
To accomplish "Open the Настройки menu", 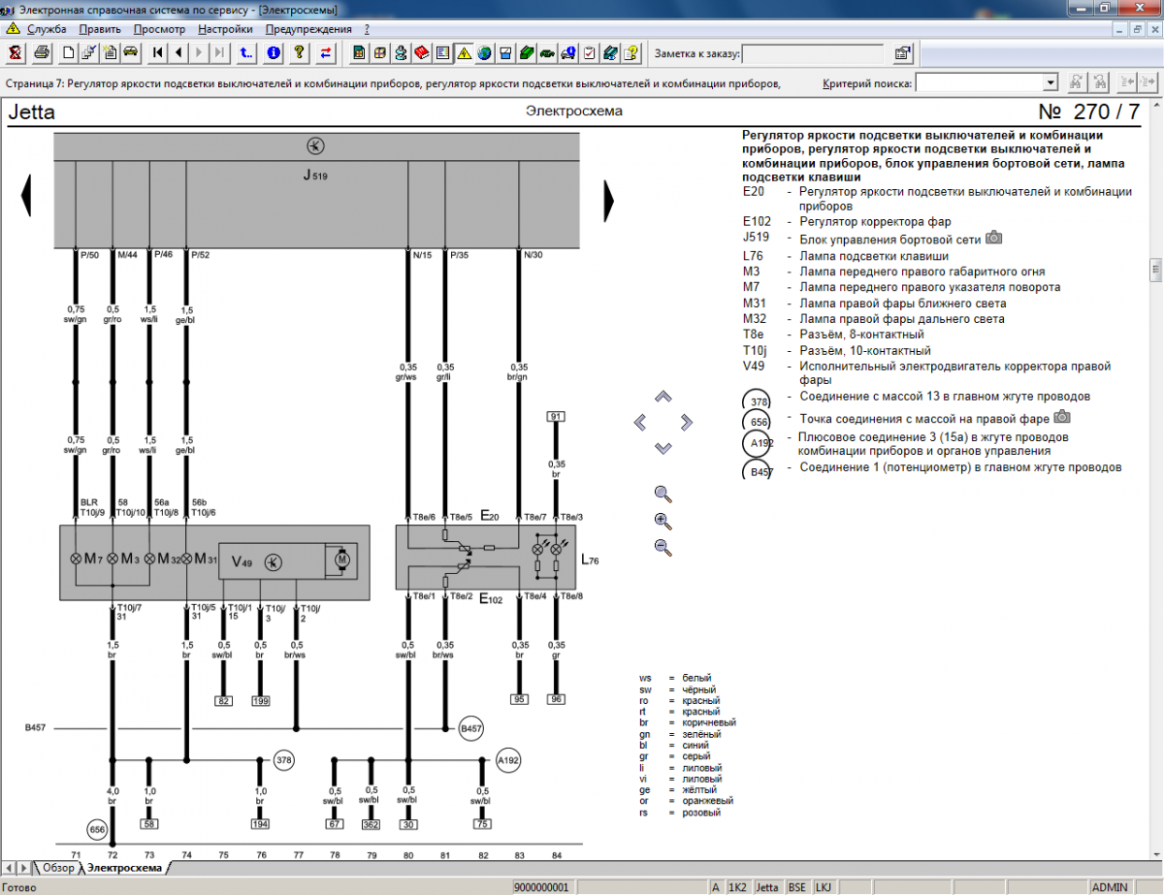I will [x=225, y=29].
